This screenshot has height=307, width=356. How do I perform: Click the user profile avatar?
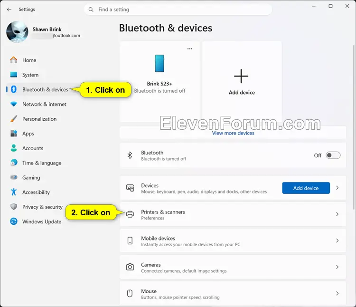pyautogui.click(x=17, y=32)
